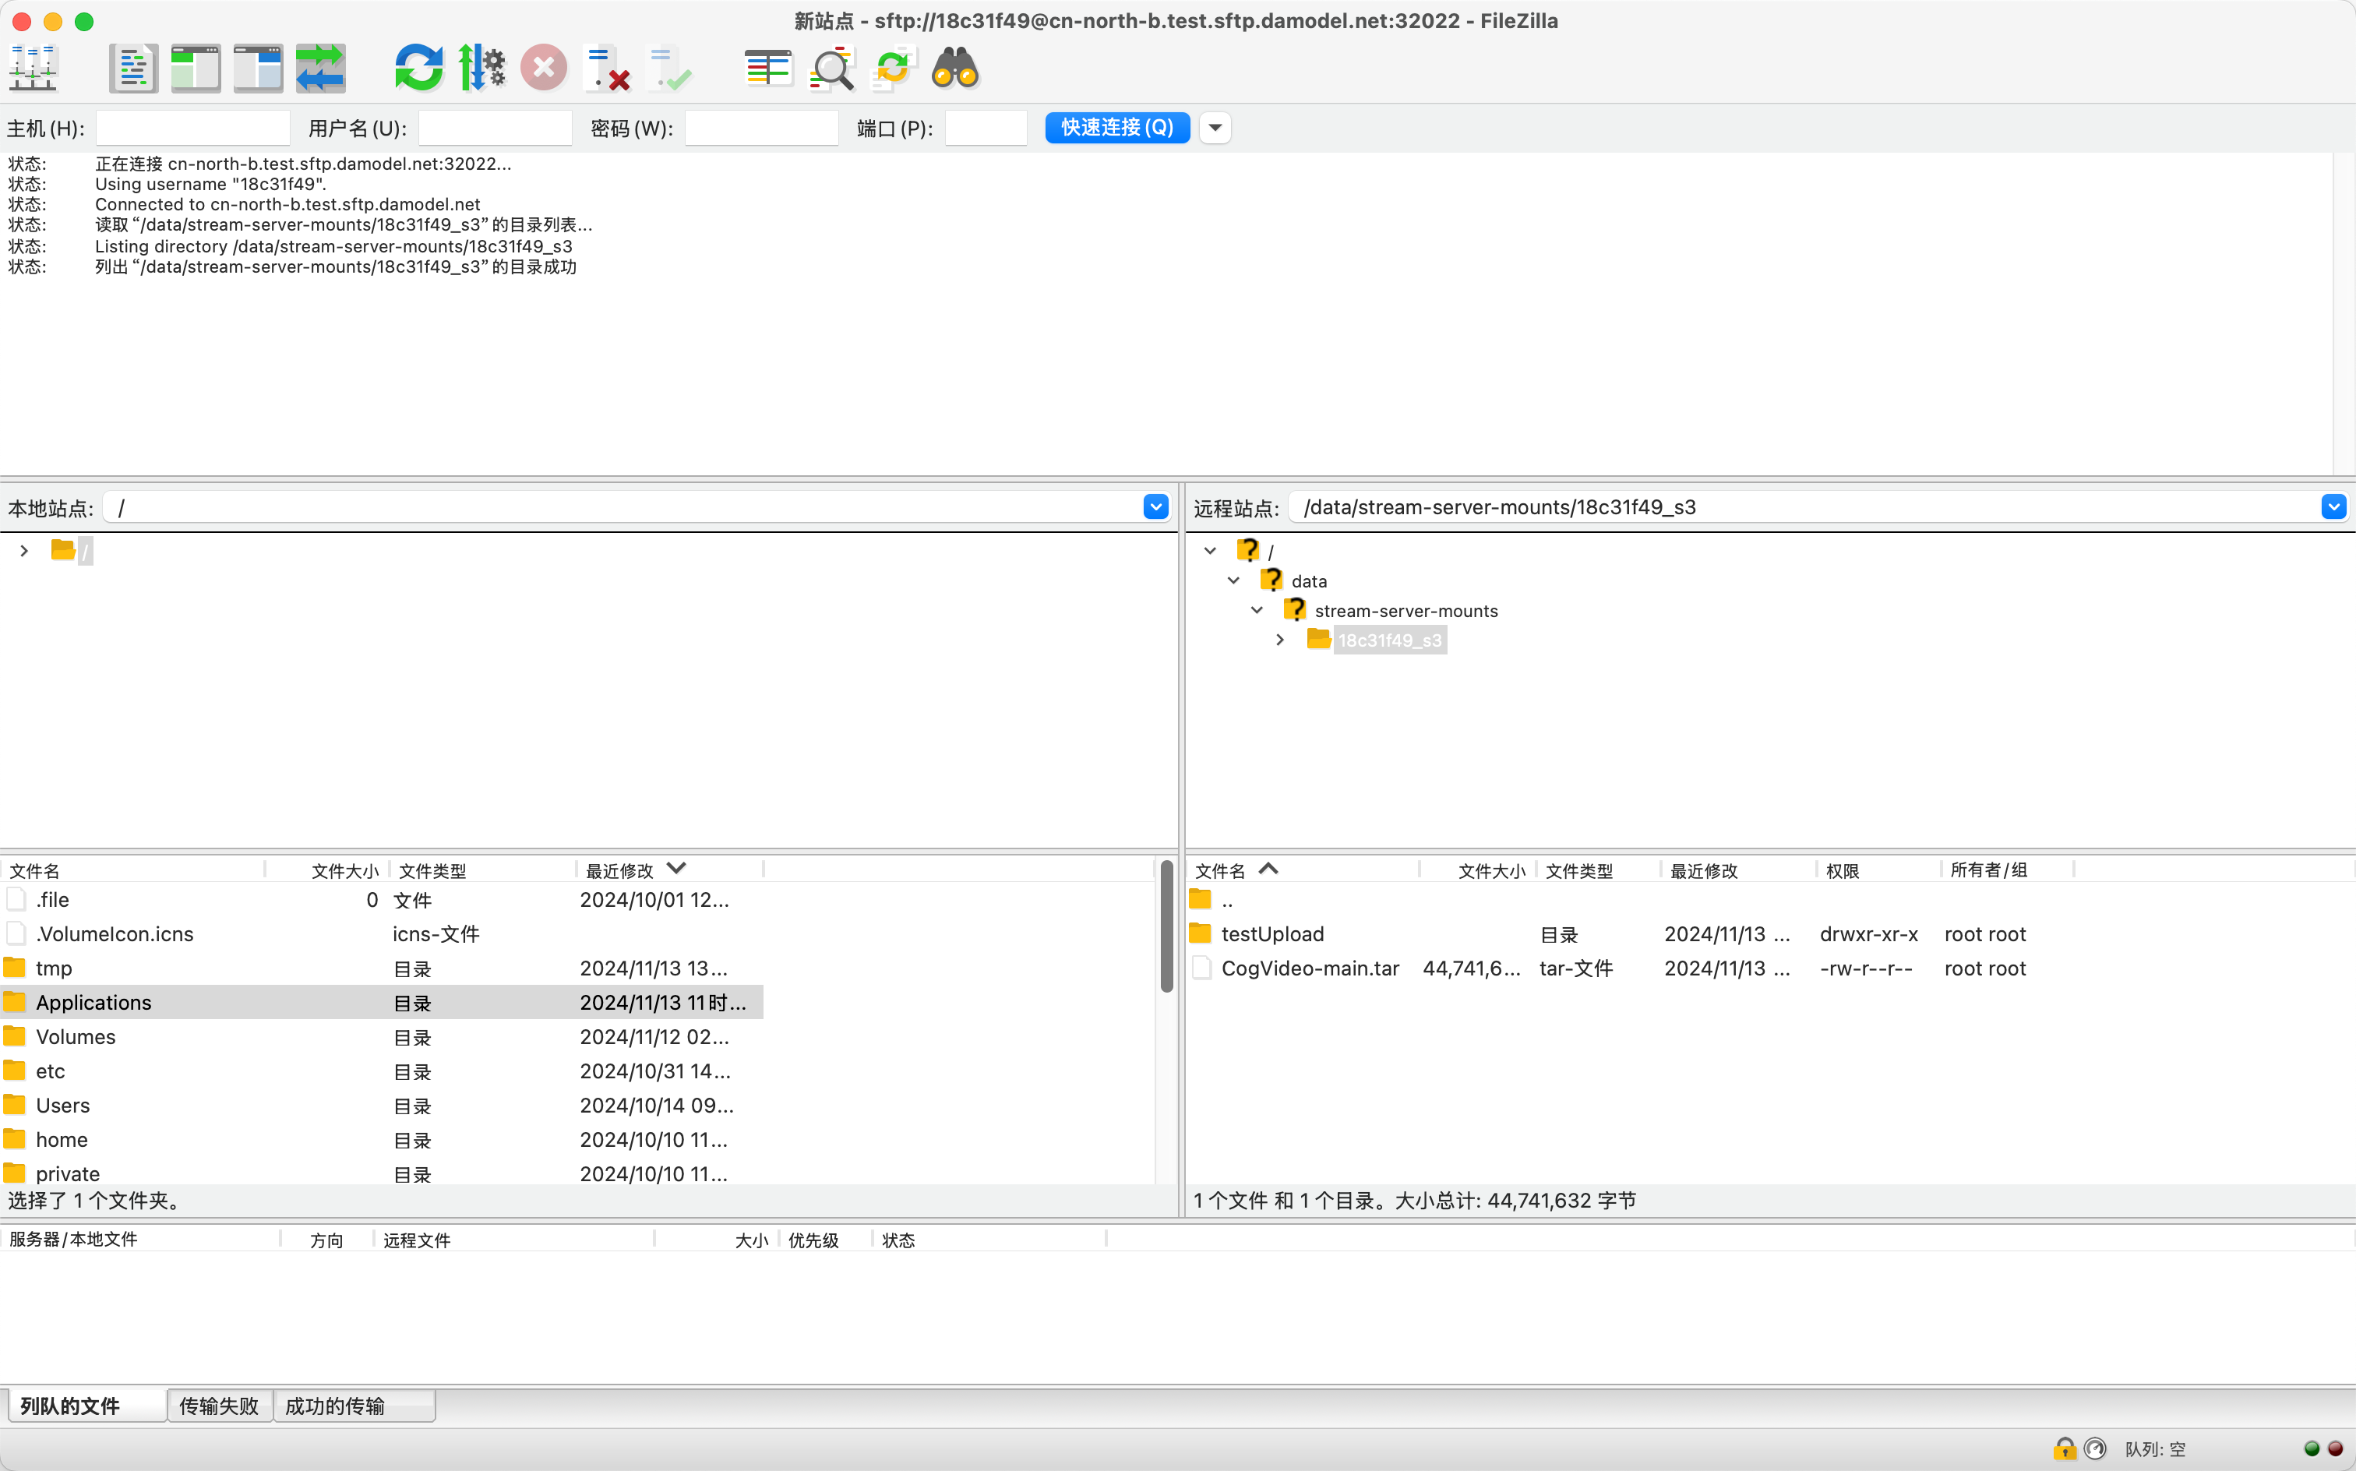Switch to the 传输失败 tab

[220, 1406]
